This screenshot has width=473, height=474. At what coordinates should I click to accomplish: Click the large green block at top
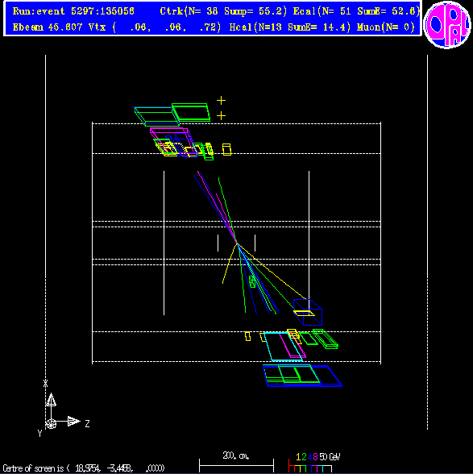(191, 113)
